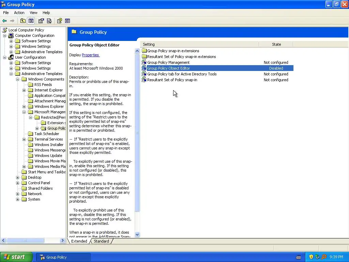Expand the System tree node

pos(18,199)
